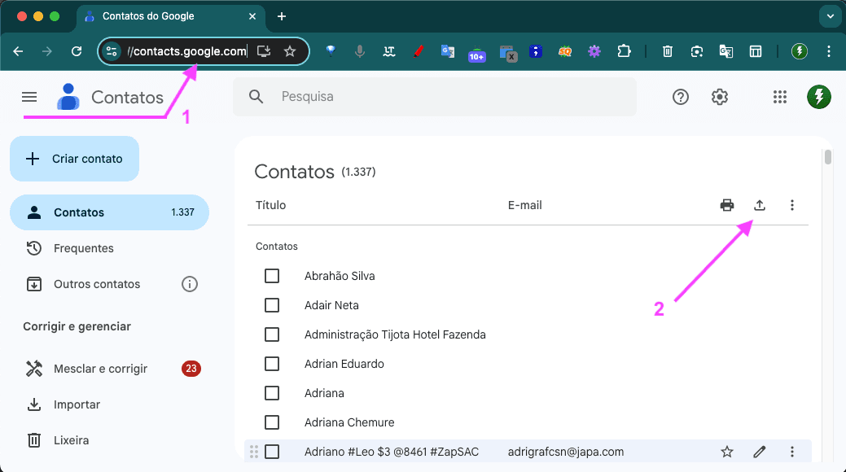Open the more options menu above the contact list
This screenshot has height=472, width=846.
(791, 205)
